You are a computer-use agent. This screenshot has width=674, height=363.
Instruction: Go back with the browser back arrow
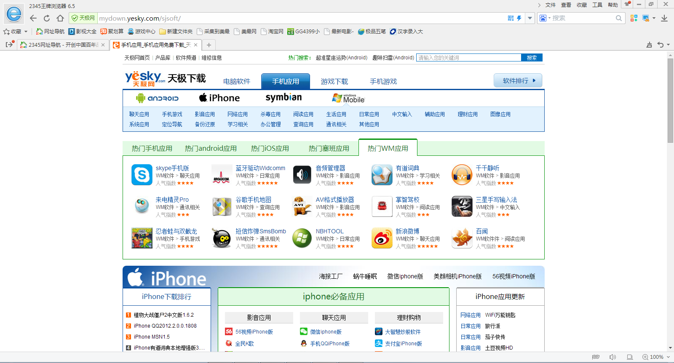(33, 18)
